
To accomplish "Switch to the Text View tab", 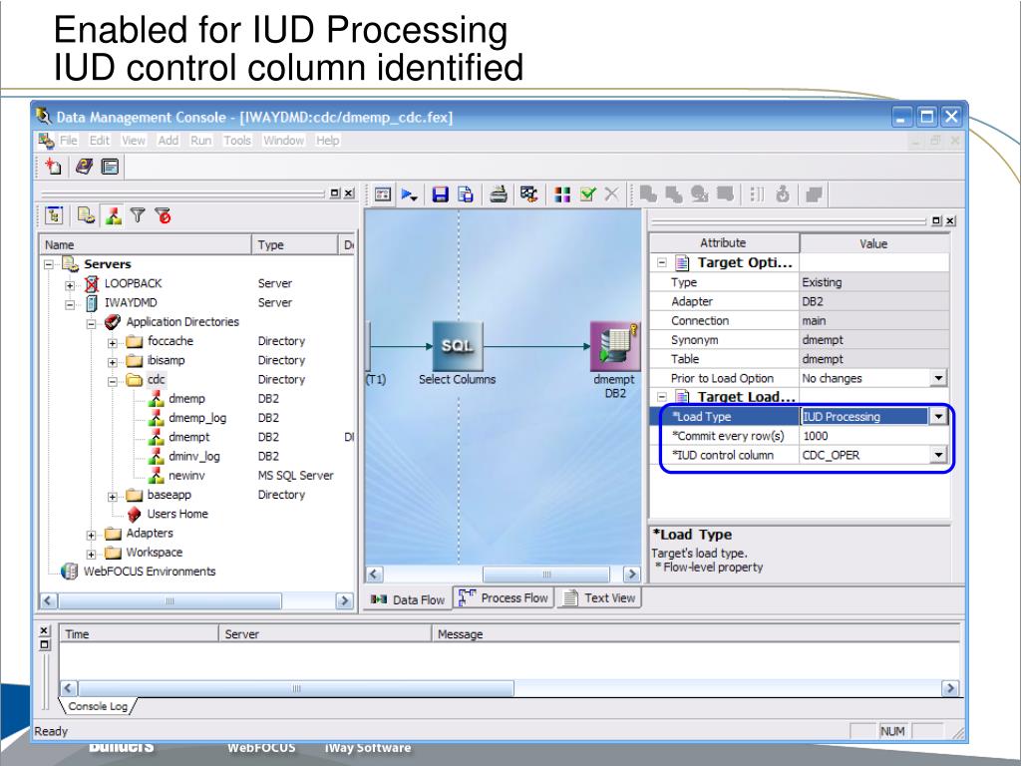I will [598, 598].
